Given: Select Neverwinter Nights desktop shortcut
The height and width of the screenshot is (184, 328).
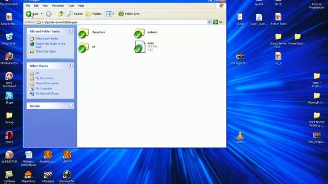Looking at the screenshot, I should pos(67,177).
